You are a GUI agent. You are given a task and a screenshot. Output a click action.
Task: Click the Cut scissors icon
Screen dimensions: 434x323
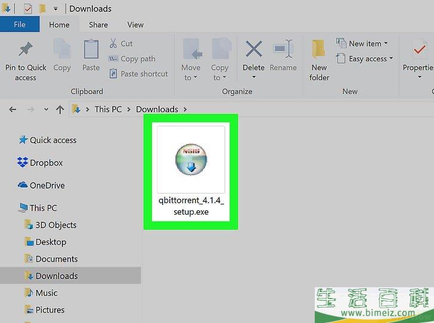113,44
